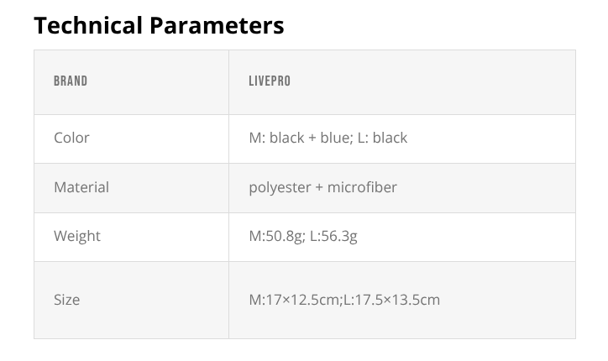This screenshot has width=608, height=361.
Task: Click the "M: black" color text
Action: pos(276,138)
